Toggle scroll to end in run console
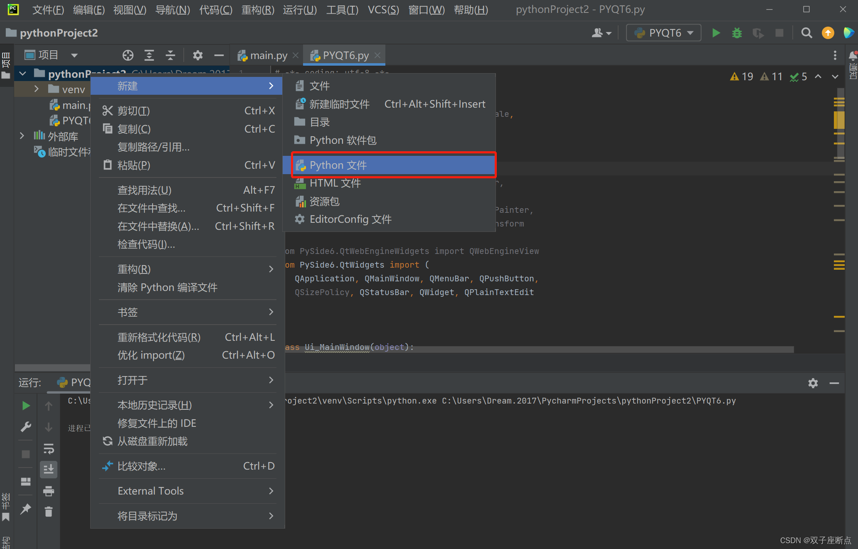The width and height of the screenshot is (858, 549). tap(49, 470)
